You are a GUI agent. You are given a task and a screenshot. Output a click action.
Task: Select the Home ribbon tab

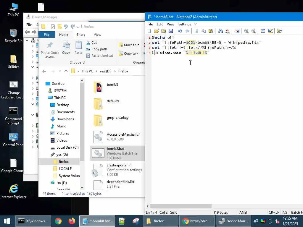click(x=64, y=35)
